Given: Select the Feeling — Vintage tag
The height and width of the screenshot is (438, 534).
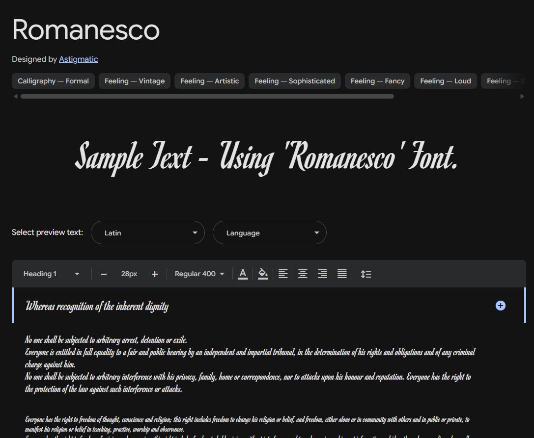Looking at the screenshot, I should [x=135, y=81].
